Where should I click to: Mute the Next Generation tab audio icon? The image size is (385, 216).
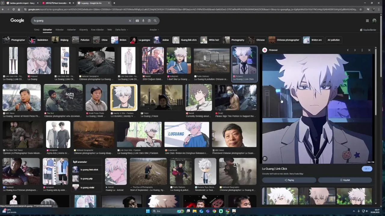(70, 3)
